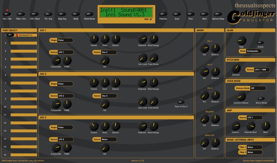Click the OSC 1 Sub Level knob

(x=142, y=58)
